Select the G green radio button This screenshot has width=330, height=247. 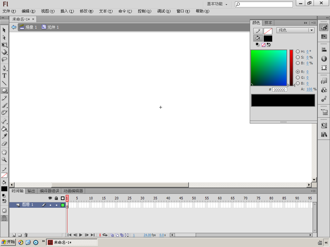click(297, 78)
